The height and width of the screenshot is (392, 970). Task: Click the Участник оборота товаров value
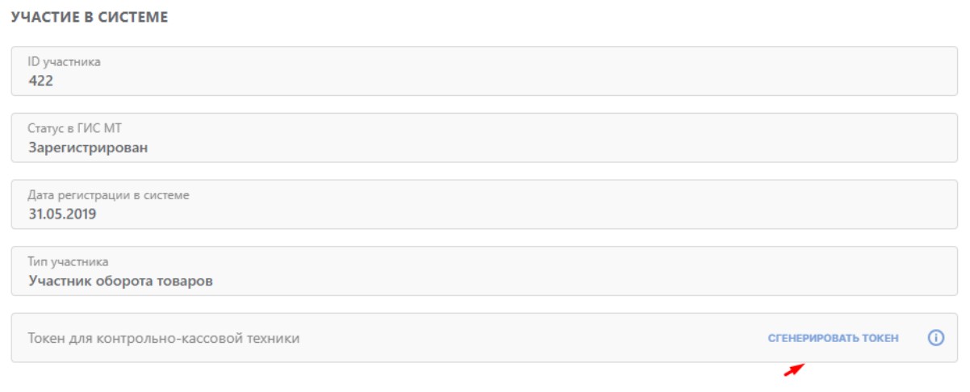pyautogui.click(x=120, y=281)
